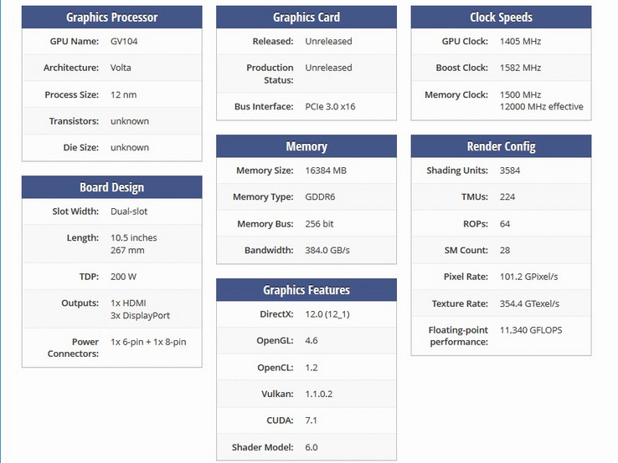Click the 200 W TDP value
This screenshot has width=618, height=463.
tap(123, 276)
